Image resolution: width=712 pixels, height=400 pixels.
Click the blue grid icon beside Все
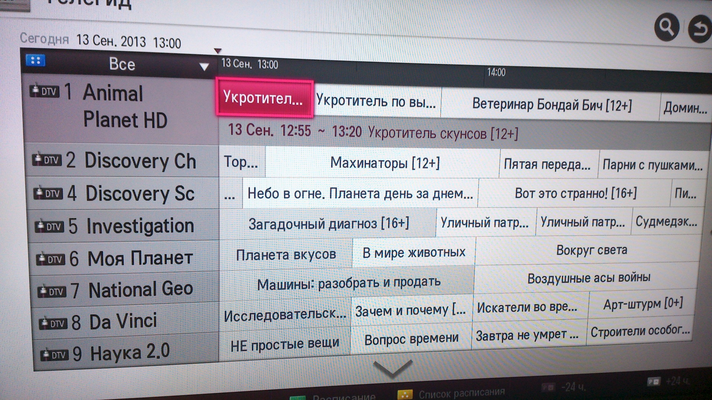pos(36,60)
